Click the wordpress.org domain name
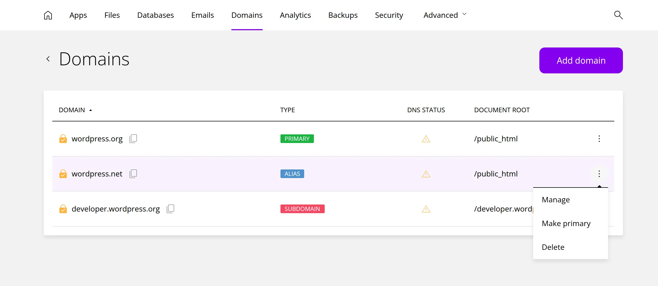Screen dimensions: 658x286 (97, 139)
